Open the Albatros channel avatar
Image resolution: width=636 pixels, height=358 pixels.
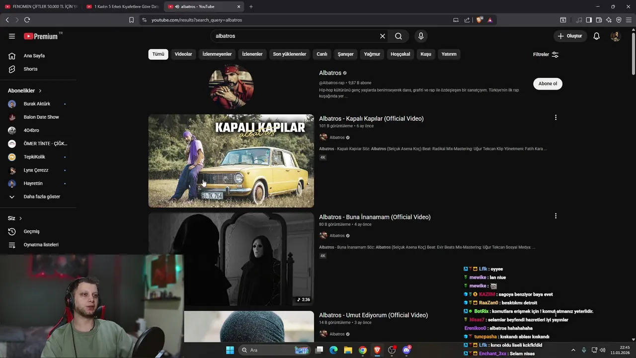231,87
